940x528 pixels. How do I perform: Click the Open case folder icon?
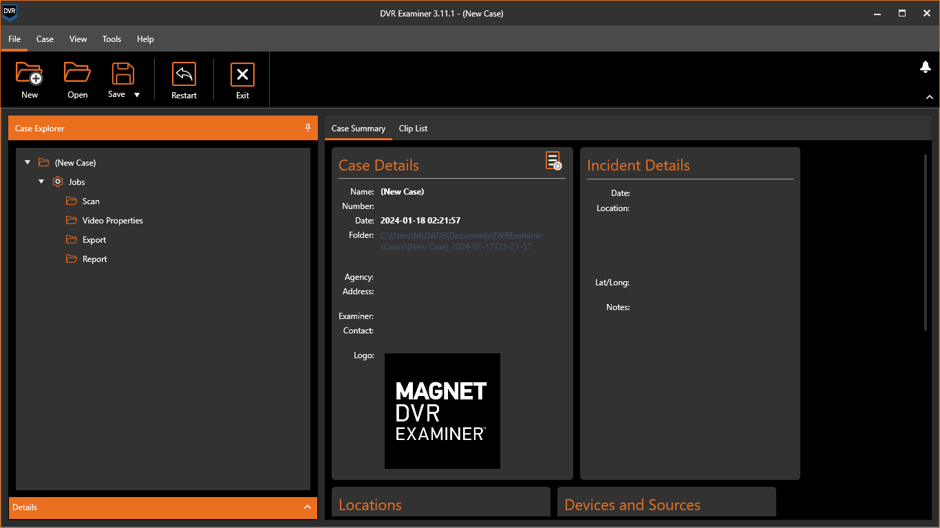(x=77, y=72)
